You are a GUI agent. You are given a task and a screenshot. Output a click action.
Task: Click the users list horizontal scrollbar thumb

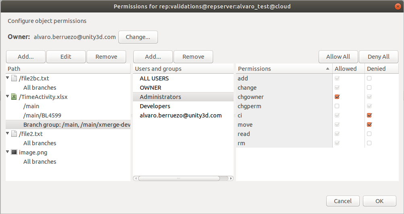click(179, 178)
